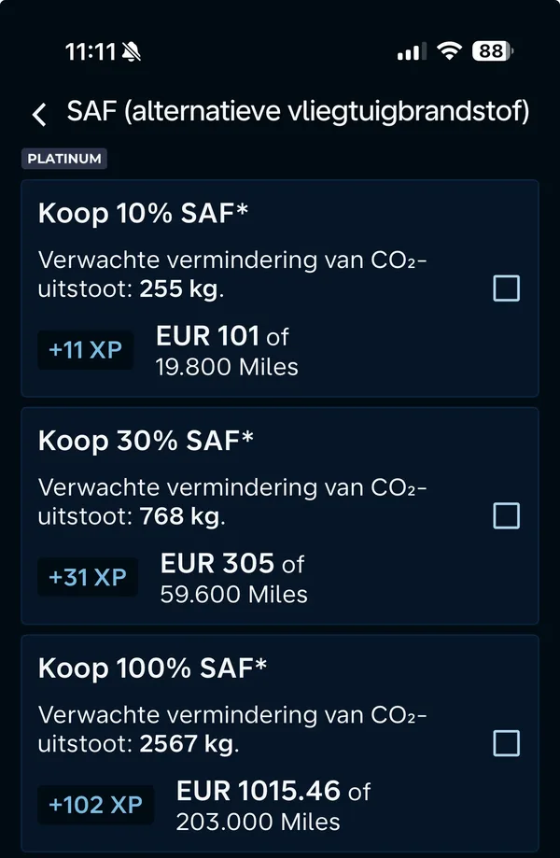Select the Koop 10% SAF checkbox
The image size is (560, 858).
(505, 288)
